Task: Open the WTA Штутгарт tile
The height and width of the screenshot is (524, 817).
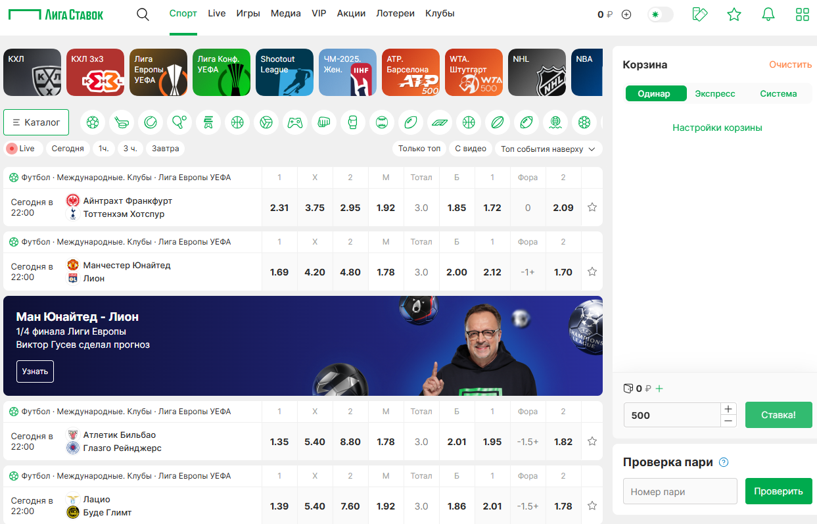Action: (474, 72)
